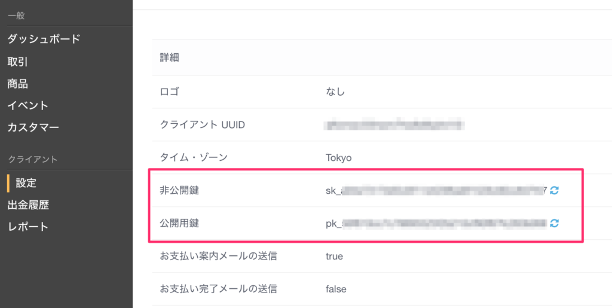Screen dimensions: 612x308
Task: Click the 公開用鍵 label
Action: (x=179, y=223)
